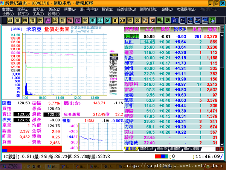Open the 操盤密碼(D) menu
Viewport: 226px width, 170px height.
pyautogui.click(x=127, y=9)
